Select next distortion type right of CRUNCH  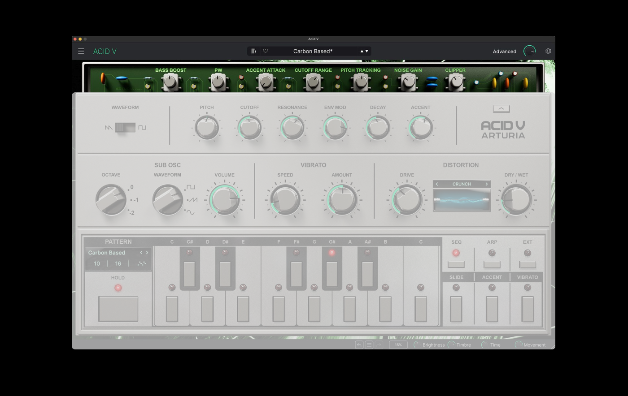(x=486, y=184)
